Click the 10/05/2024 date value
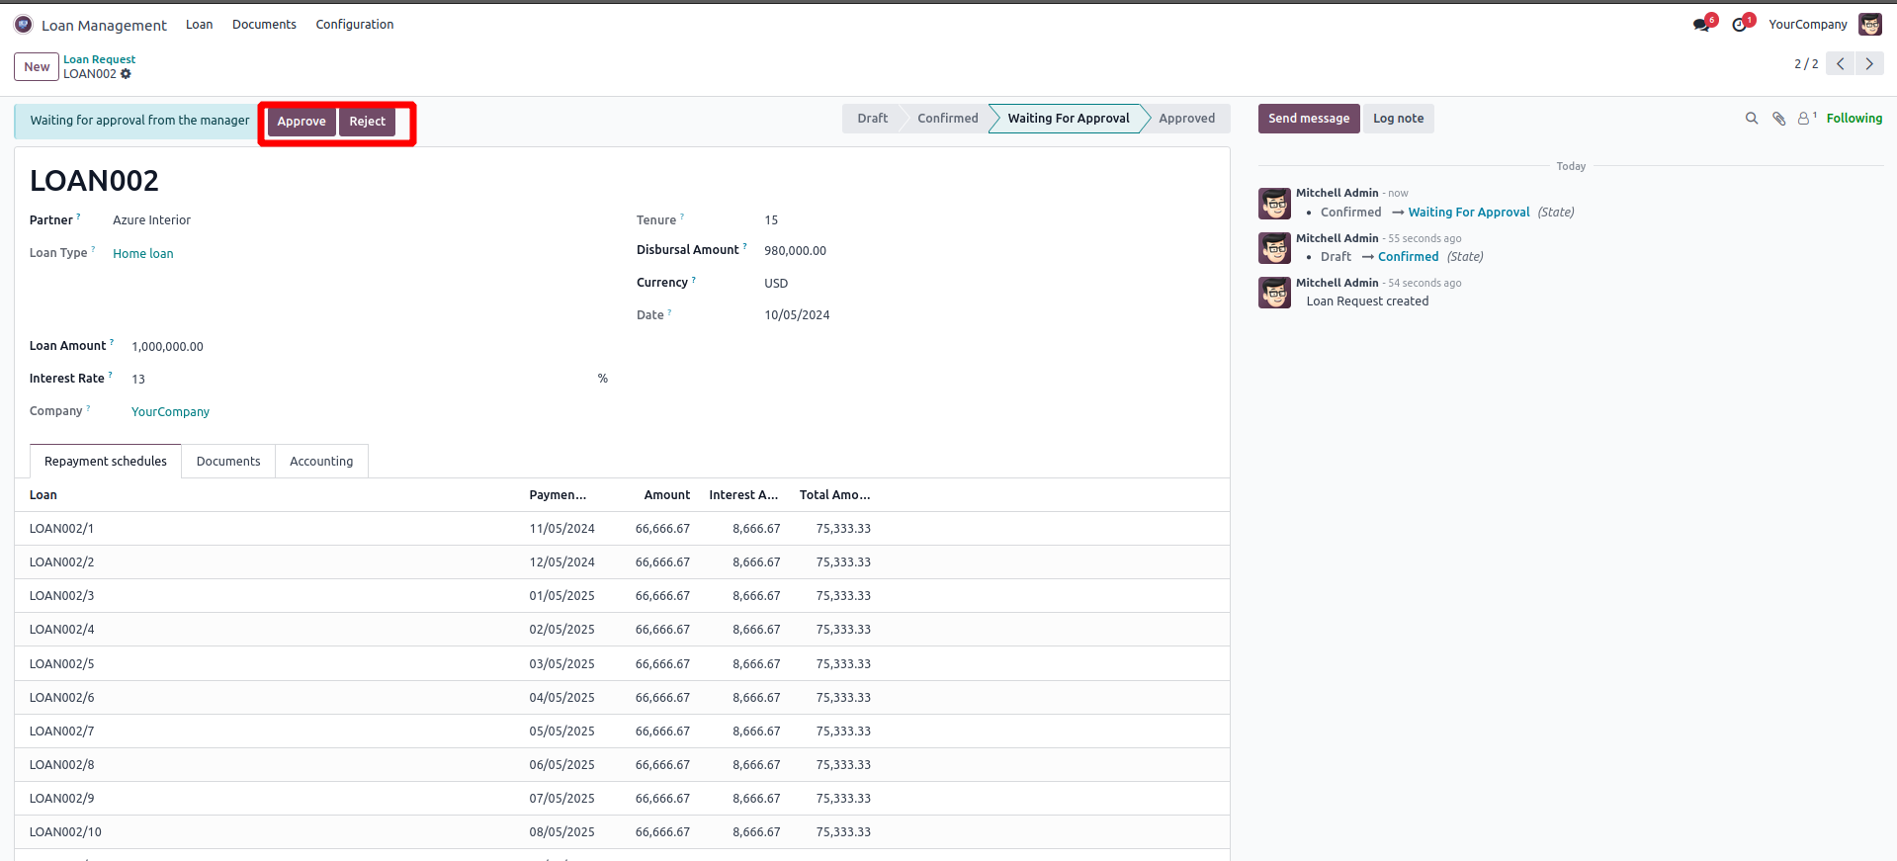The width and height of the screenshot is (1897, 861). (x=797, y=315)
